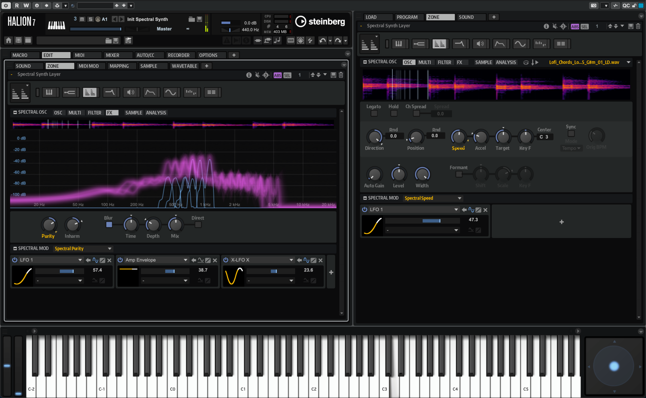Collapse the SPECTRAL MOD section in right editor
The height and width of the screenshot is (398, 646).
pyautogui.click(x=365, y=198)
